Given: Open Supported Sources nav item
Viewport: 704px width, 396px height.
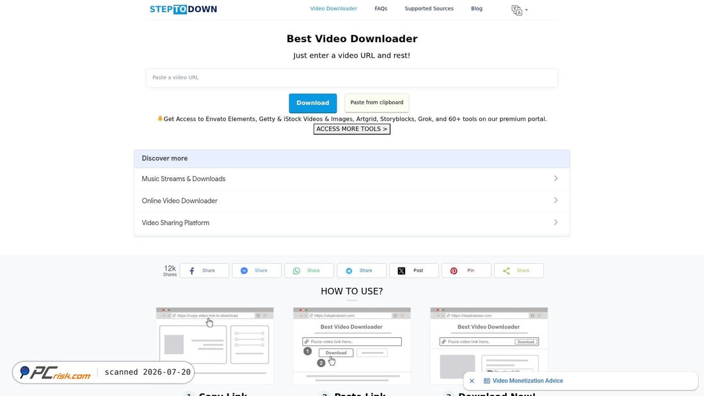Looking at the screenshot, I should 429,8.
